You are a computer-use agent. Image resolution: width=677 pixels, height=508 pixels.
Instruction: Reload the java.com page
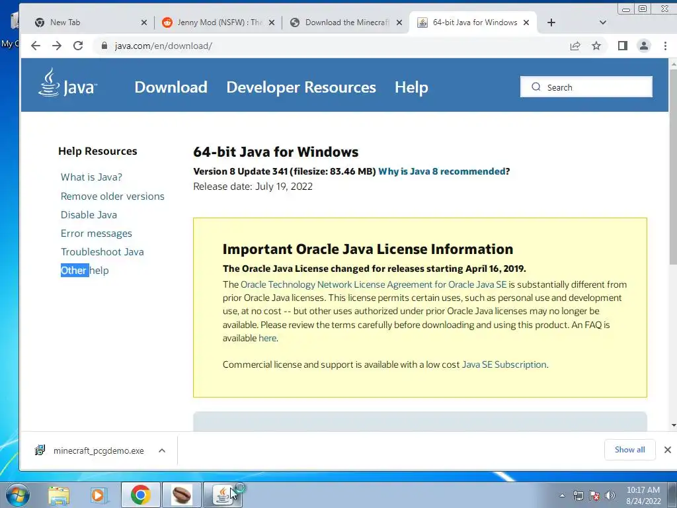78,46
